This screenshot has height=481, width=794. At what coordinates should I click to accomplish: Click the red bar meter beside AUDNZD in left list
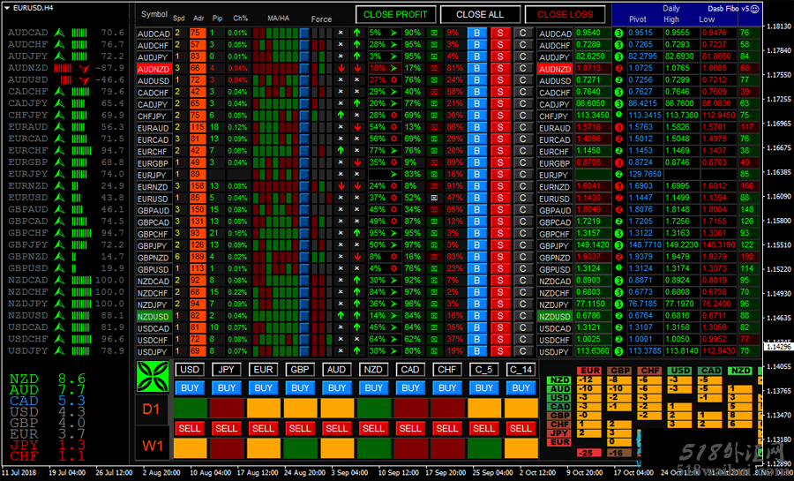tap(63, 68)
